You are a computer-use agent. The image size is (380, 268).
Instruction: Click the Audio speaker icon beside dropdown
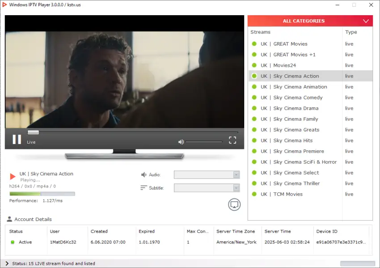point(144,174)
